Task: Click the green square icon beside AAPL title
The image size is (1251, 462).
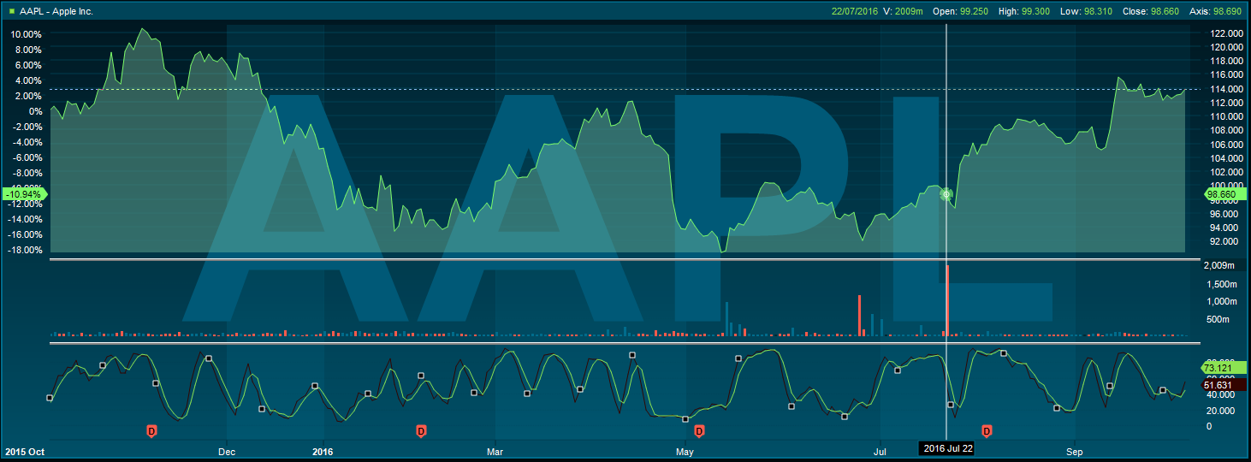Action: pos(10,11)
